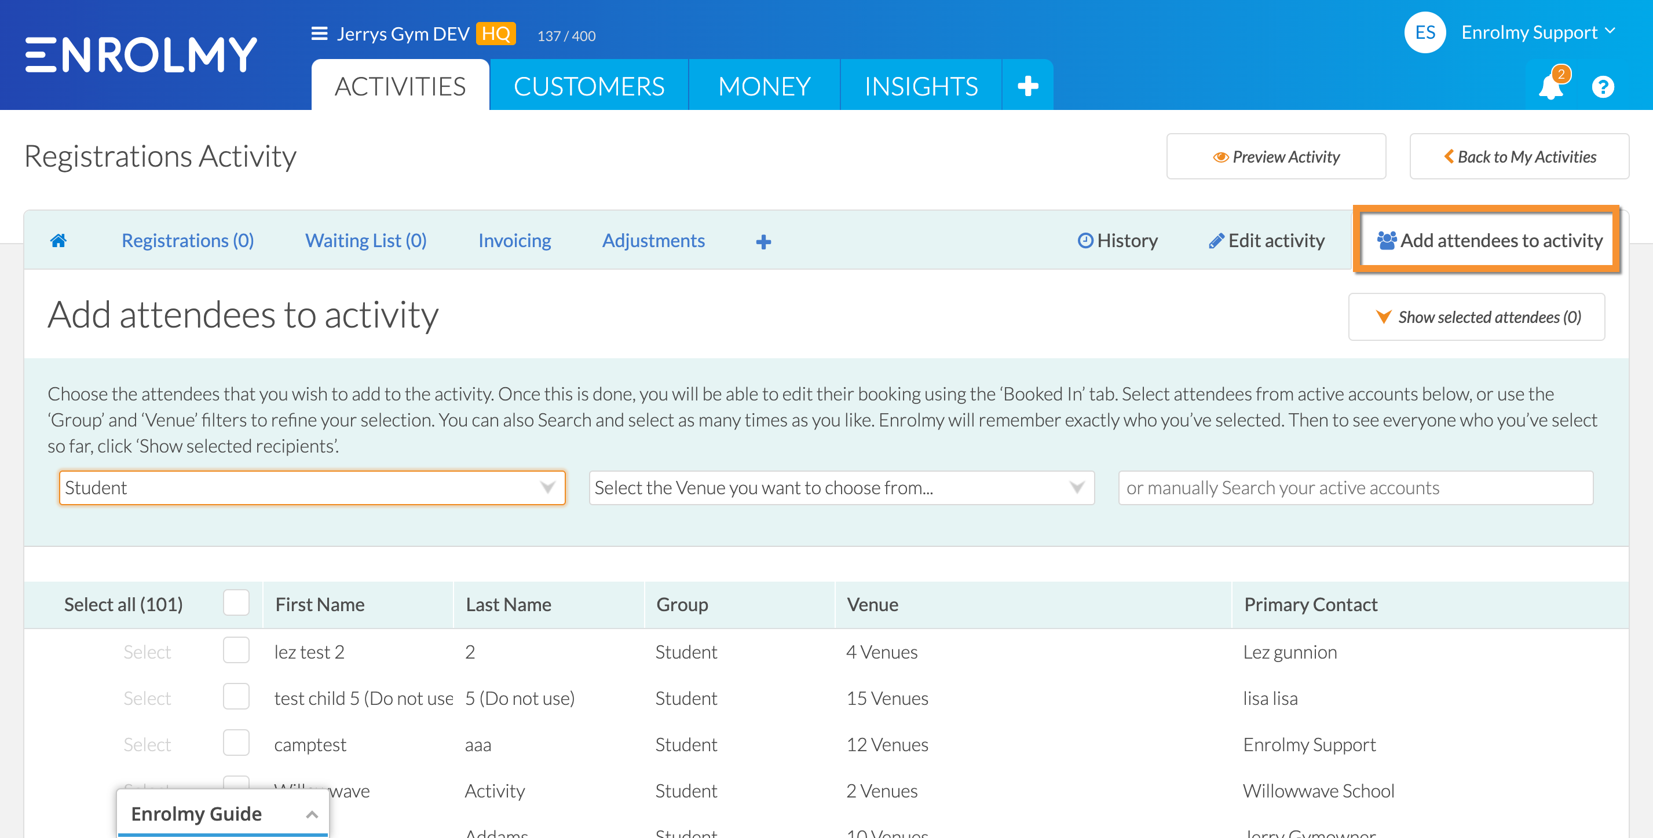Click the 137 / 400 counter
The height and width of the screenshot is (838, 1653).
click(566, 36)
